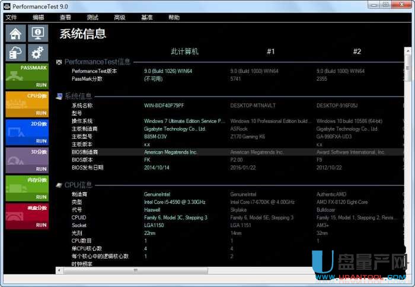This screenshot has height=287, width=415.
Task: Open the System Information monitor icon
Action: tap(38, 33)
